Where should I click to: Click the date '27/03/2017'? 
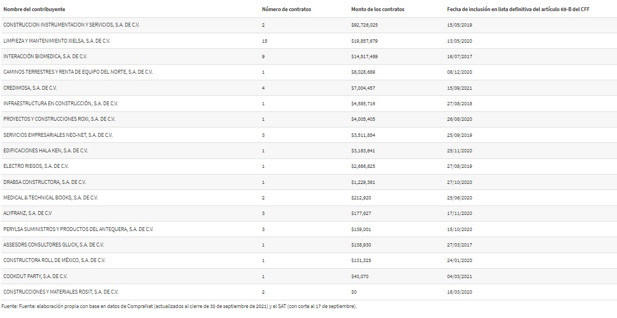(460, 245)
